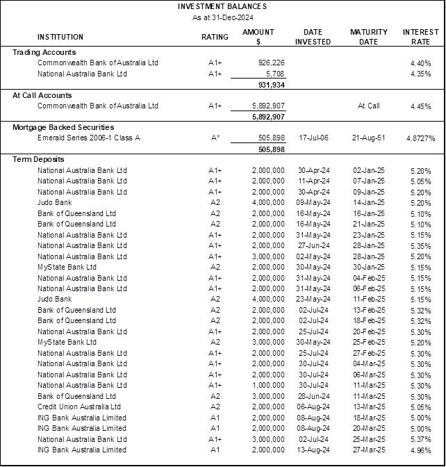
Task: Click the 13-Mar-25 maturity date
Action: [369, 407]
